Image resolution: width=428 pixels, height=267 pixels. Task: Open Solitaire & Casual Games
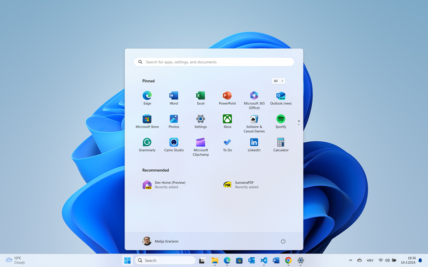[x=254, y=124]
